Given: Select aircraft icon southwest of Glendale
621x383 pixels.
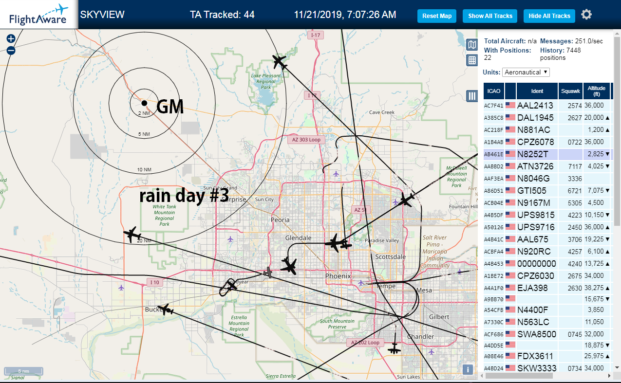Looking at the screenshot, I should point(289,266).
